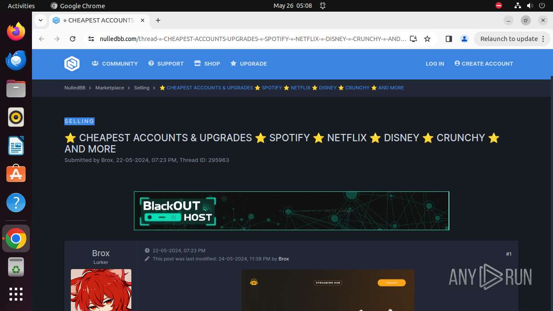Open the Chrome profile avatar
Viewport: 553px width, 311px height.
click(x=464, y=39)
